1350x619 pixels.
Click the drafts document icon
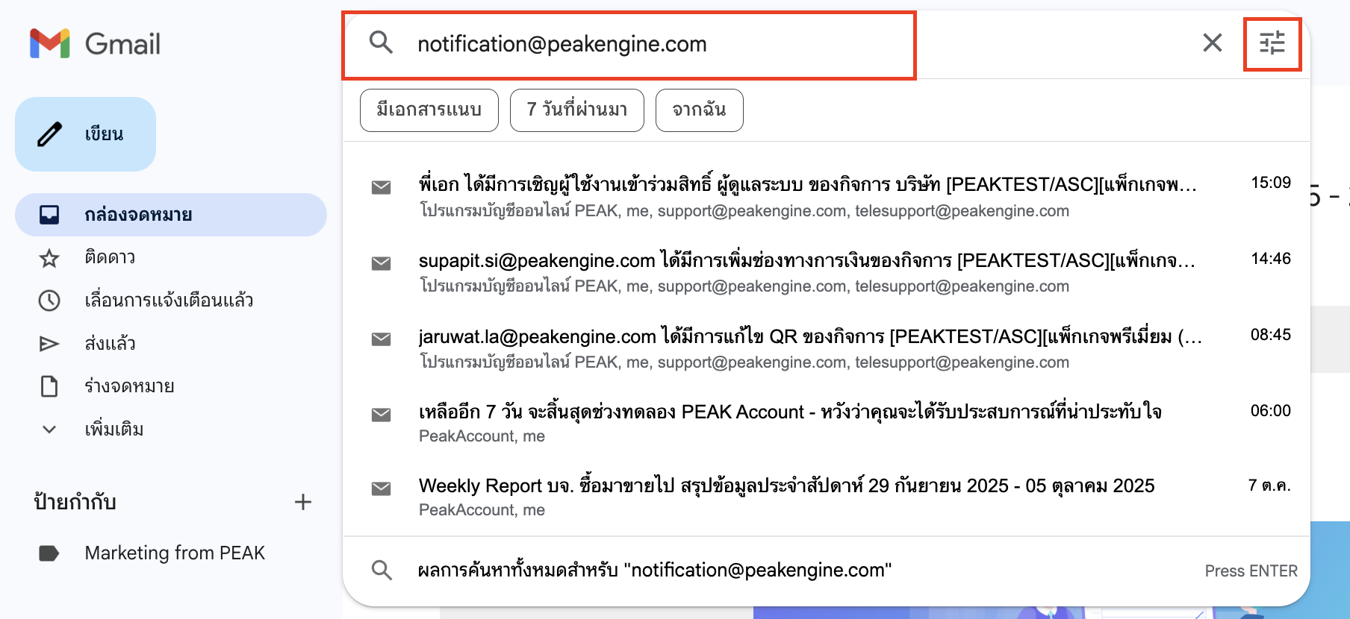coord(49,386)
